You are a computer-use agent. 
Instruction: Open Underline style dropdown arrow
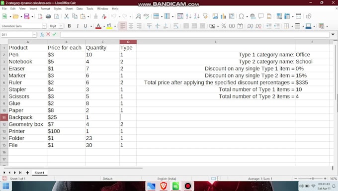click(x=91, y=26)
